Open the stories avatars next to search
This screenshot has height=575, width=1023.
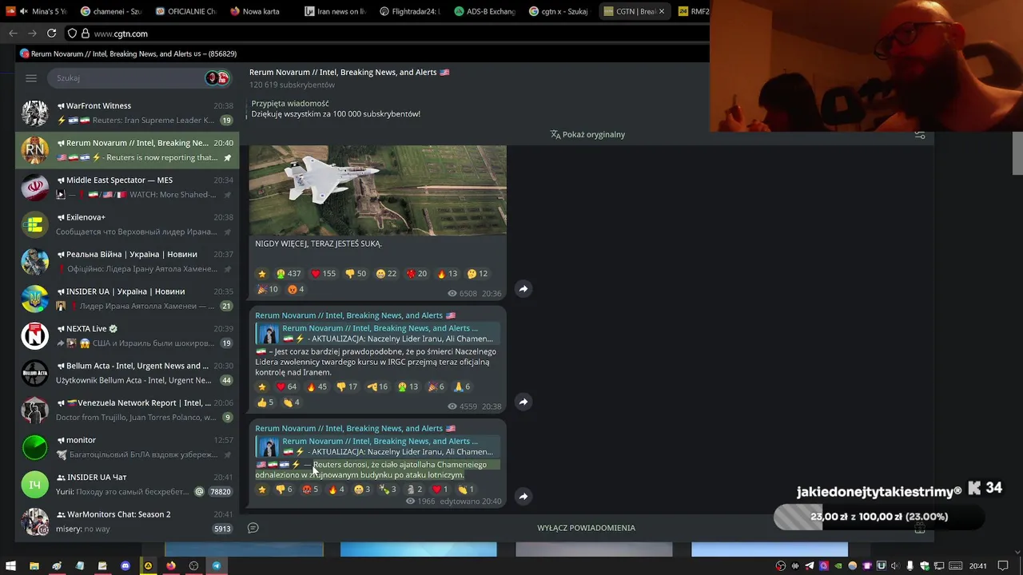pyautogui.click(x=217, y=78)
